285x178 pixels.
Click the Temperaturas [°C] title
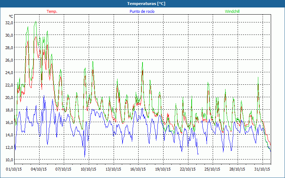tap(146, 4)
